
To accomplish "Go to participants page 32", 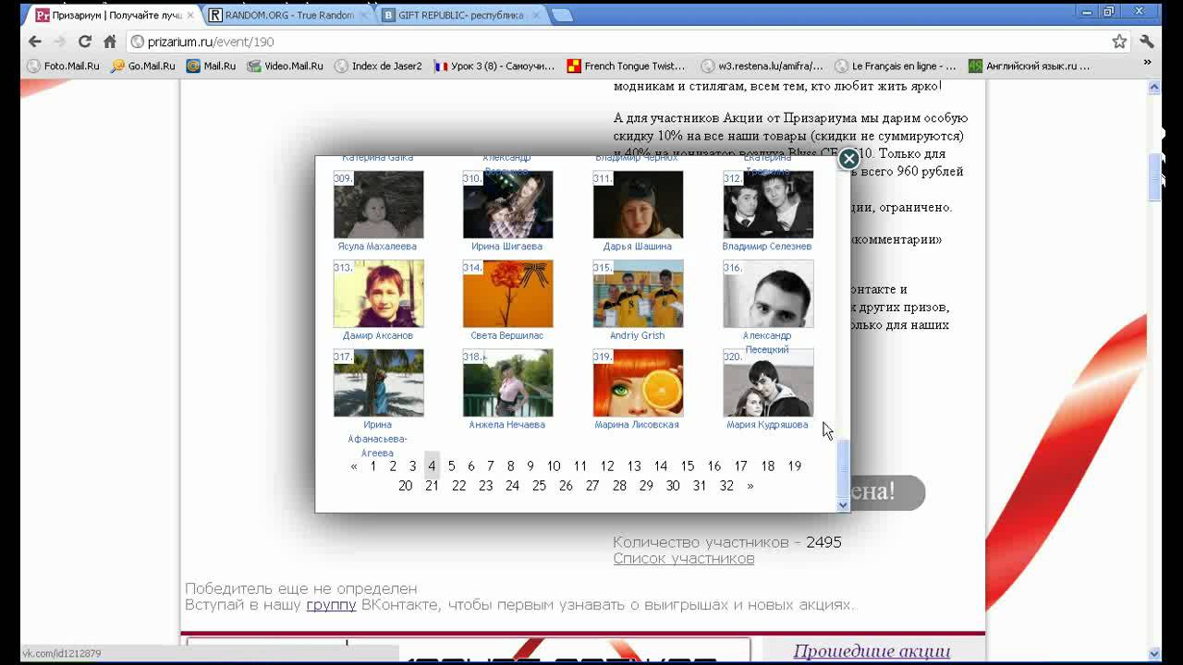I will [726, 486].
